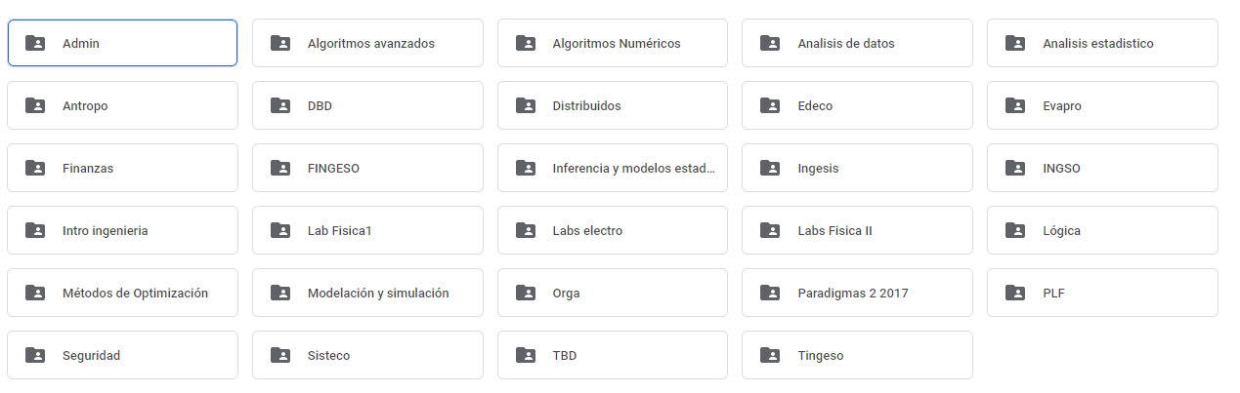The image size is (1240, 393).
Task: Click the folder icon beside INGSO
Action: click(x=1015, y=168)
